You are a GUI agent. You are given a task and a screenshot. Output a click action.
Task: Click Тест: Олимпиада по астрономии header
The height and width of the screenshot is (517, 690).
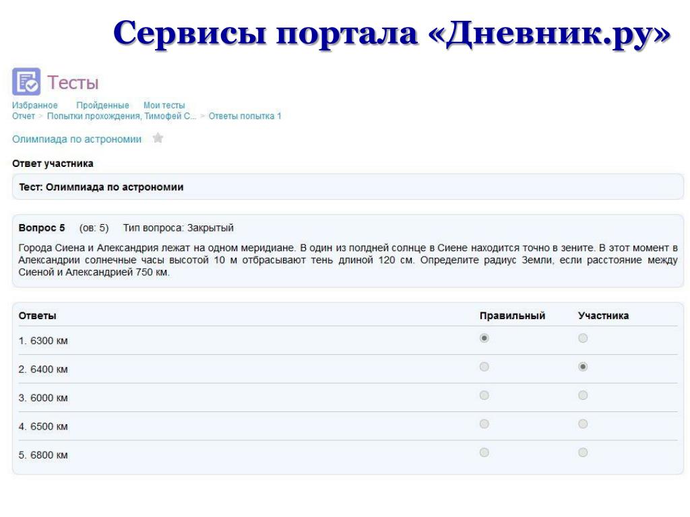[101, 187]
